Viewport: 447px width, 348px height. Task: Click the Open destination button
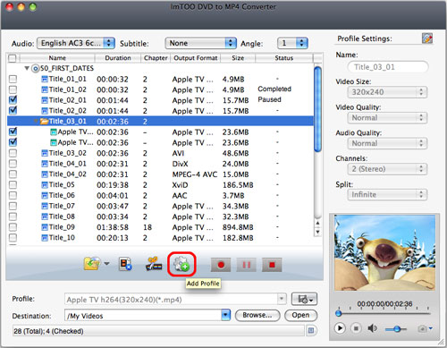pos(300,315)
